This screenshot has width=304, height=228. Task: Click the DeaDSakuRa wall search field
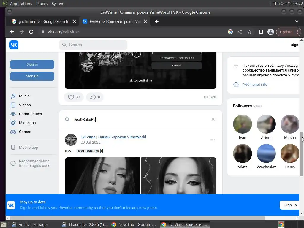[x=140, y=119]
